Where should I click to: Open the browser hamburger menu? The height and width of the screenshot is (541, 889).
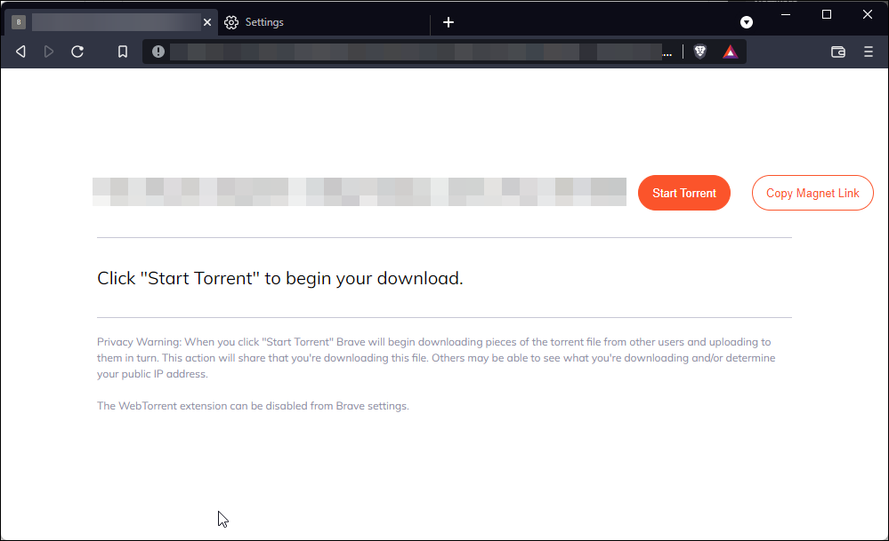[869, 52]
